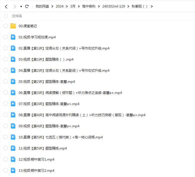Select checkbox for 03.视频【第1讲】题型精练
This screenshot has width=195, height=177.
click(x=6, y=59)
